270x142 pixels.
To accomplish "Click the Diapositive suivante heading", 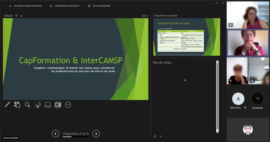I will [165, 16].
